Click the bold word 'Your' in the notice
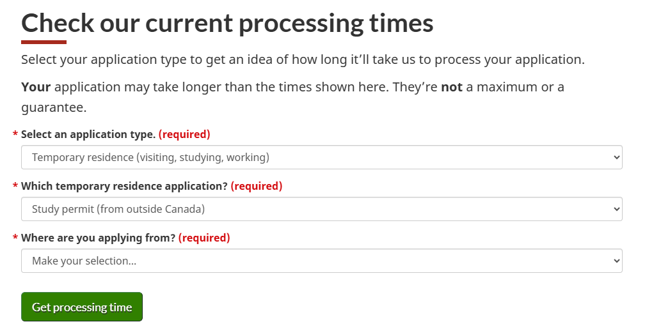This screenshot has width=654, height=331. (36, 87)
